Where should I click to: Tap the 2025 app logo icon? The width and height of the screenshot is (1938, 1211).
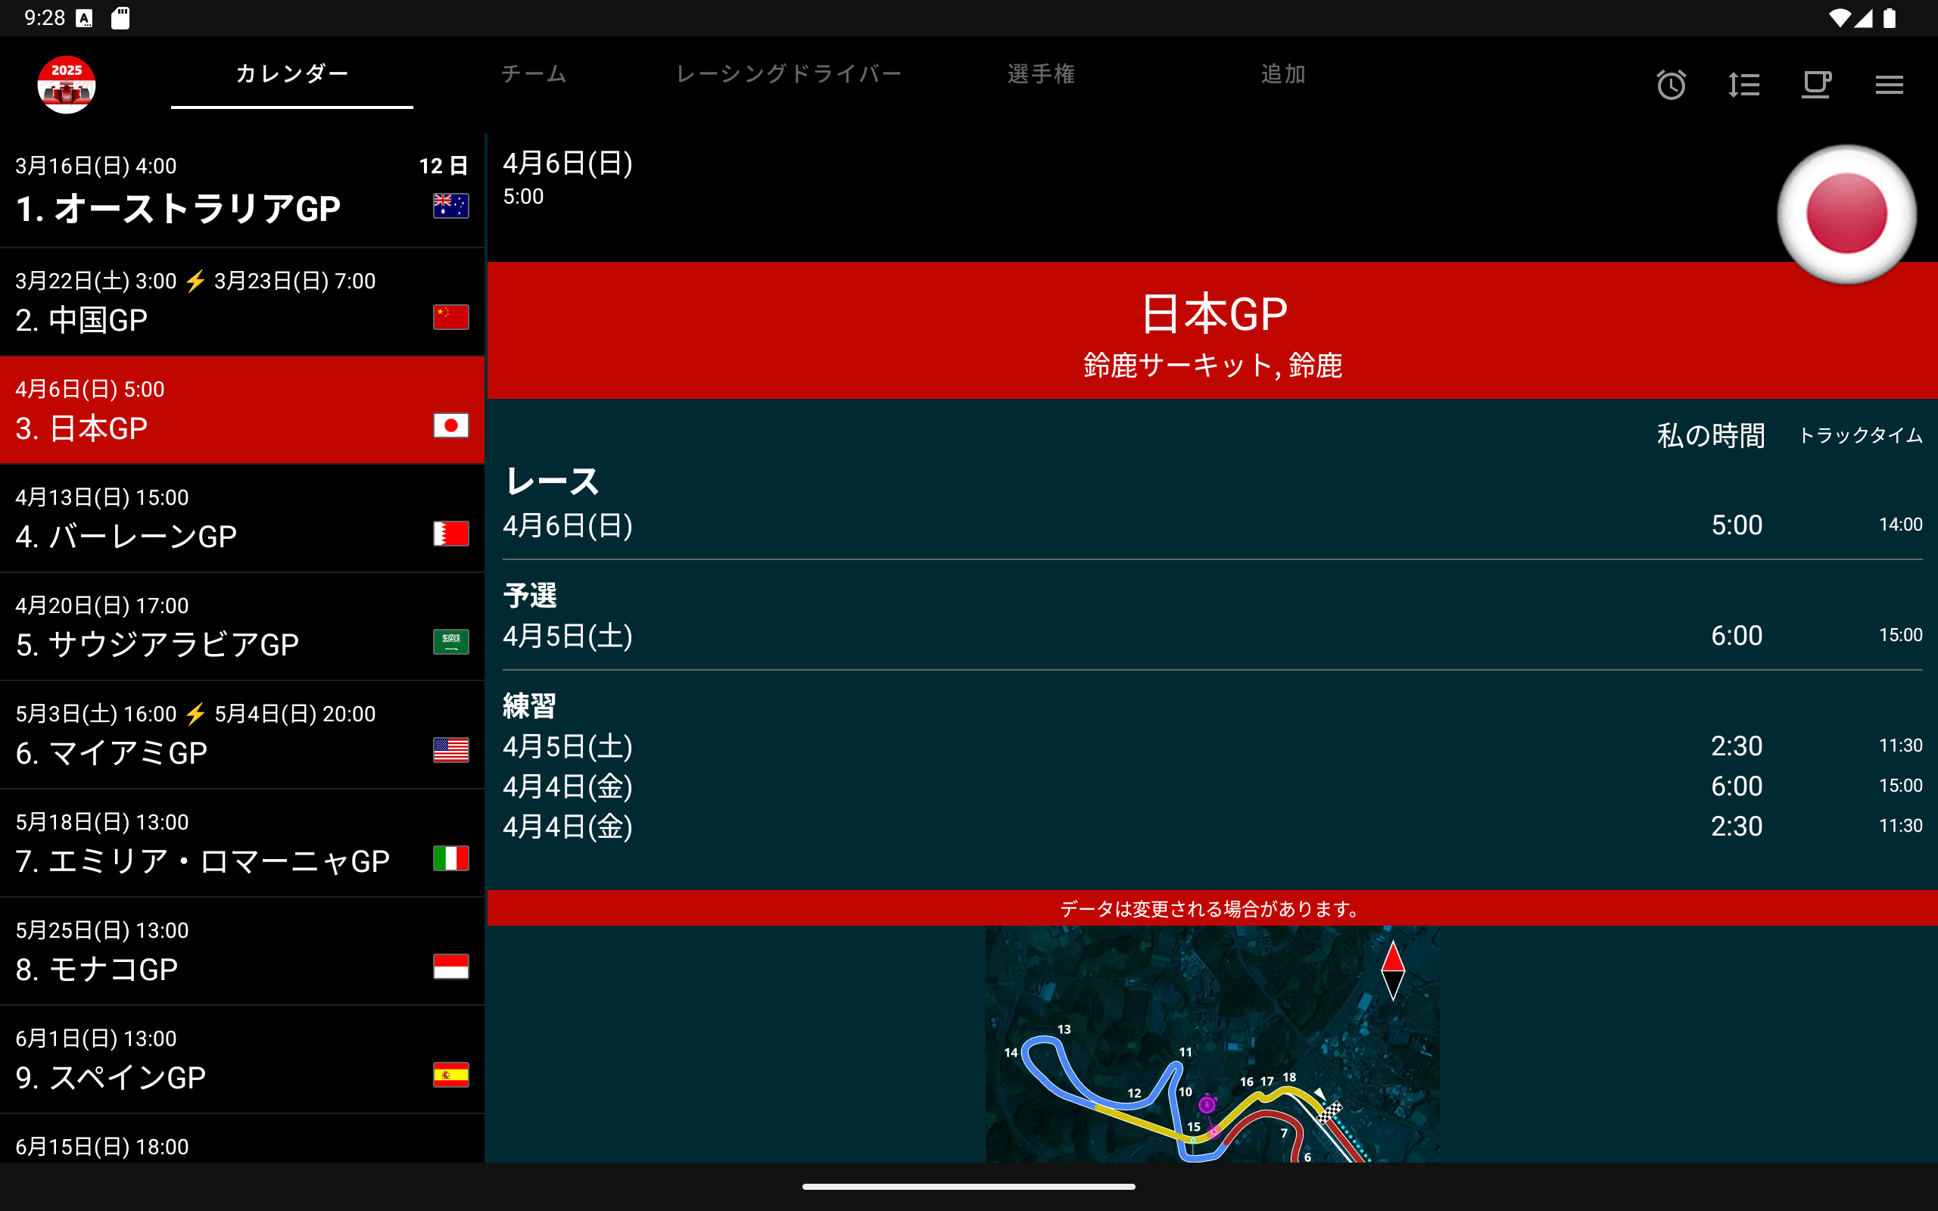(x=67, y=85)
